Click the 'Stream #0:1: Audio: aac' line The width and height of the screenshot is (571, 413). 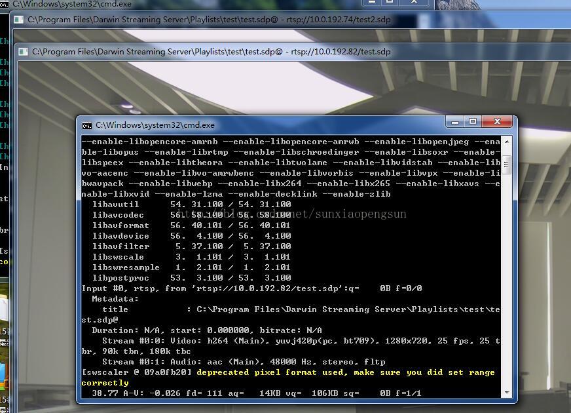pyautogui.click(x=244, y=362)
